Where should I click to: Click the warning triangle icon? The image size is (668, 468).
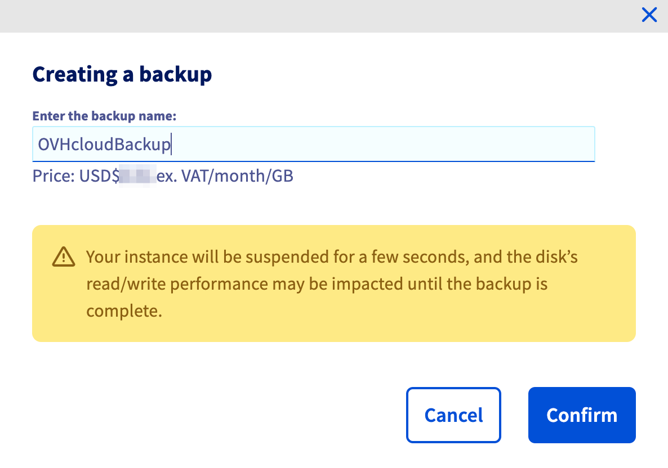coord(64,257)
